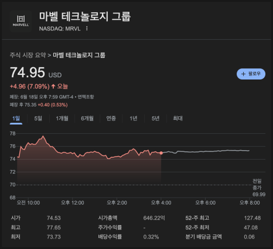This screenshot has height=249, width=273.
Task: Click the 마벨 테크놀로지 그룹 title heading
Action: click(85, 16)
